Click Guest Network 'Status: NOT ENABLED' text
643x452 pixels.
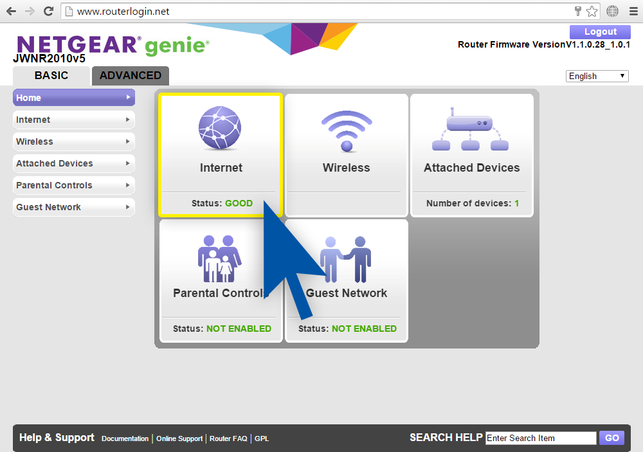347,329
